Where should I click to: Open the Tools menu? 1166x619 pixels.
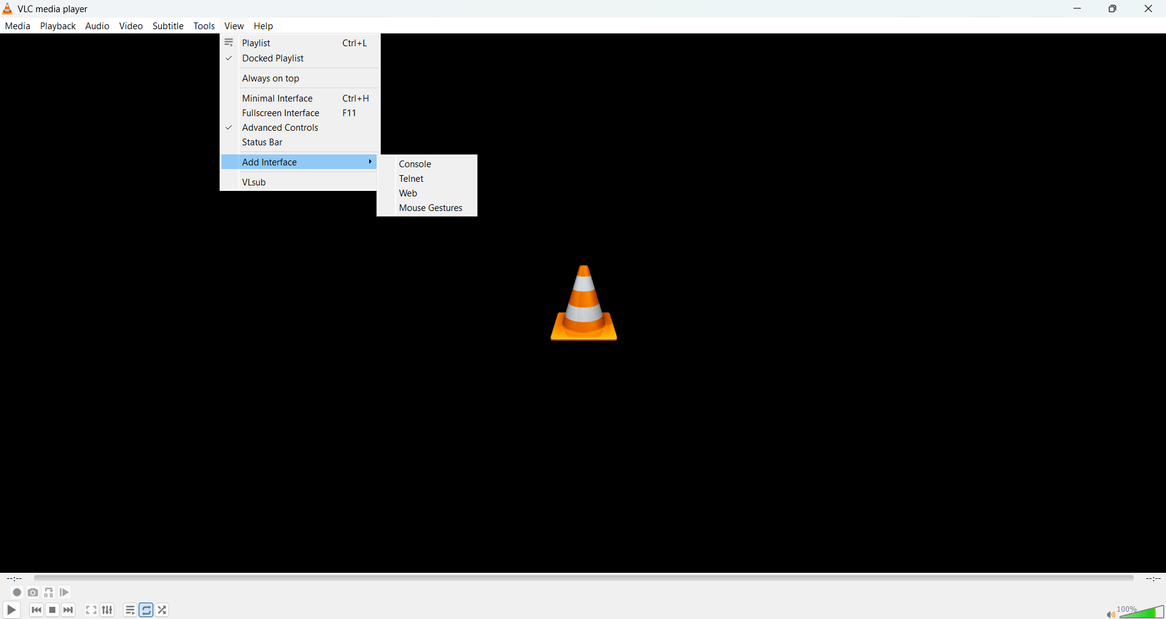[x=204, y=26]
